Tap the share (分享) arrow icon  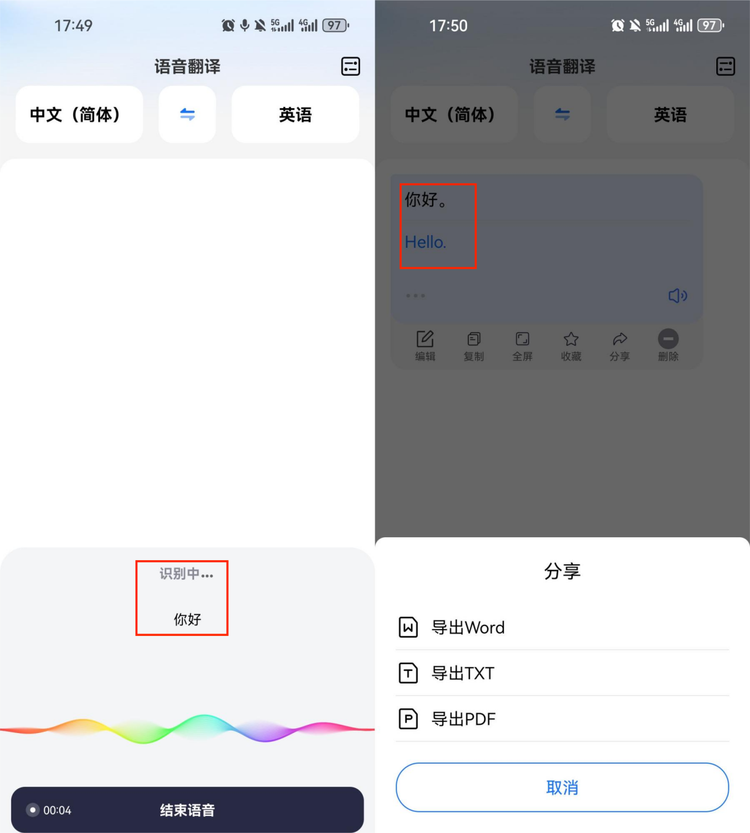click(620, 339)
